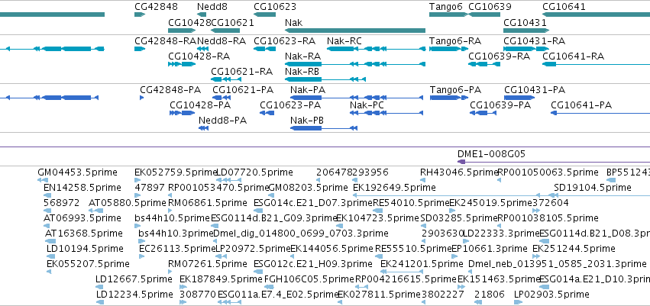Select the CG10431 gene feature
Viewport: 650px width, 306px height.
pyautogui.click(x=526, y=31)
